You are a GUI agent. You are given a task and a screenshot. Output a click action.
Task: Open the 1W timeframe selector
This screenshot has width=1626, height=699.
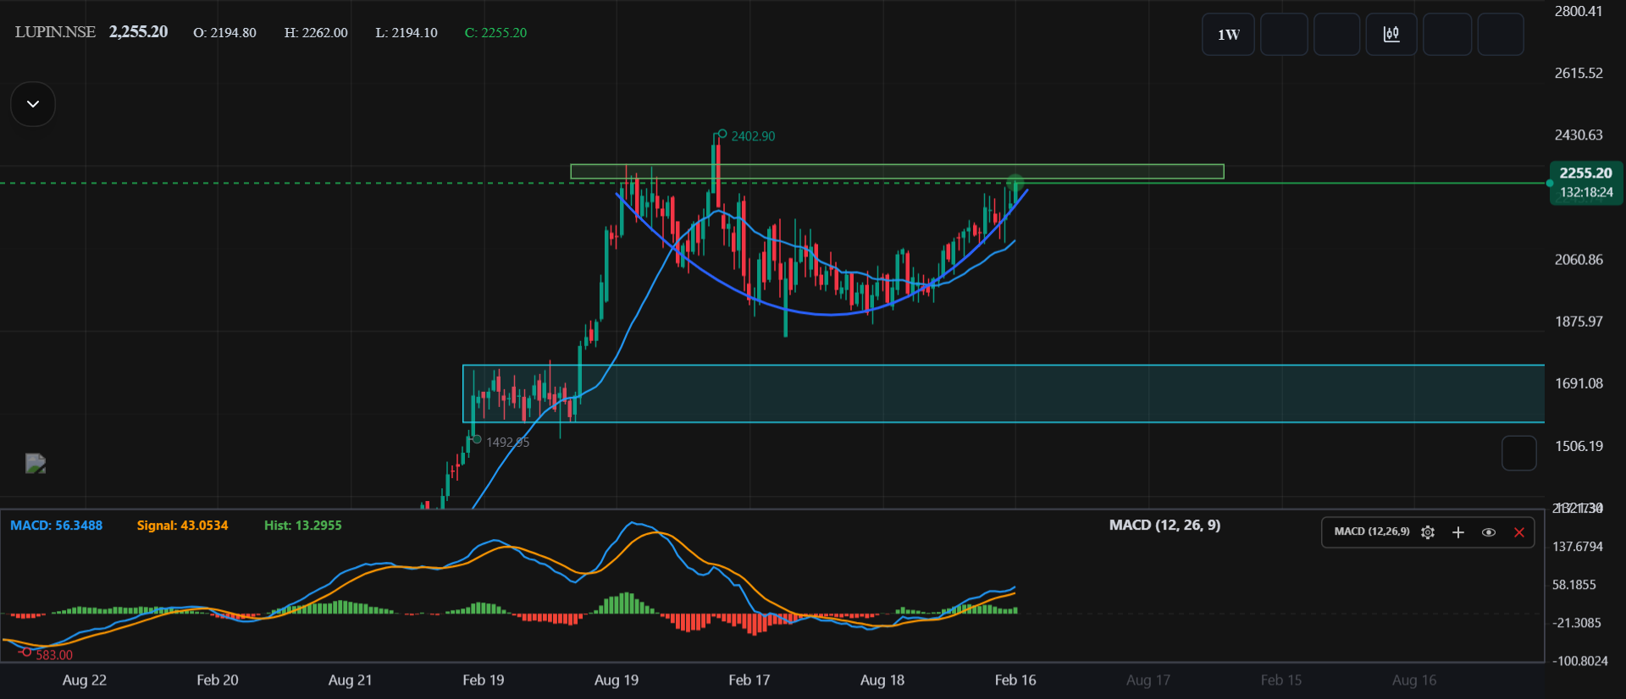1228,35
